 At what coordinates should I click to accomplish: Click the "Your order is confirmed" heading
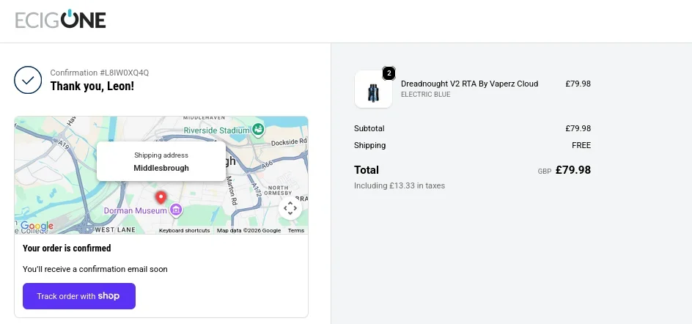pos(67,248)
